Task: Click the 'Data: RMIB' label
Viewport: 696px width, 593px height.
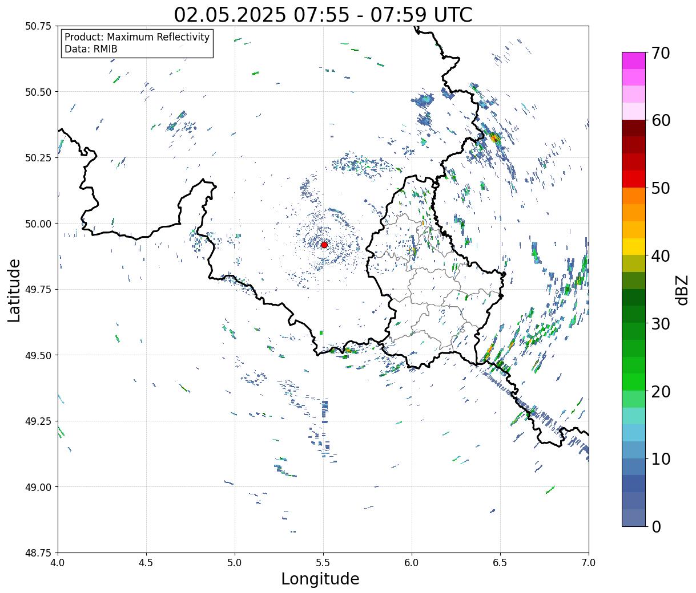Action: 91,49
